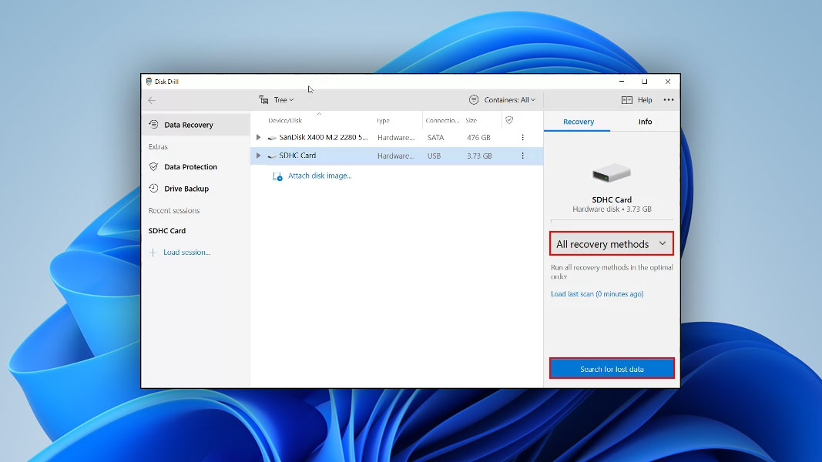Open the Tree view dropdown

pyautogui.click(x=284, y=99)
